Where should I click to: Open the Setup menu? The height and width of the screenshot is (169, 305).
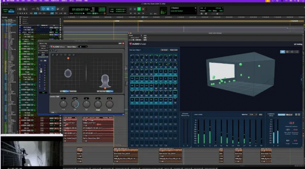(72, 1)
